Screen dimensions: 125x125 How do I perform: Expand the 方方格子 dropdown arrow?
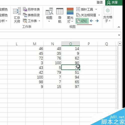pyautogui.click(x=109, y=21)
